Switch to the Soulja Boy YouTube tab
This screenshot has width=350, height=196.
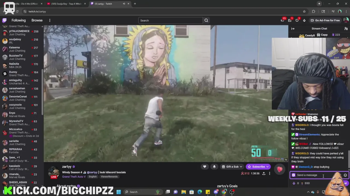coord(66,4)
